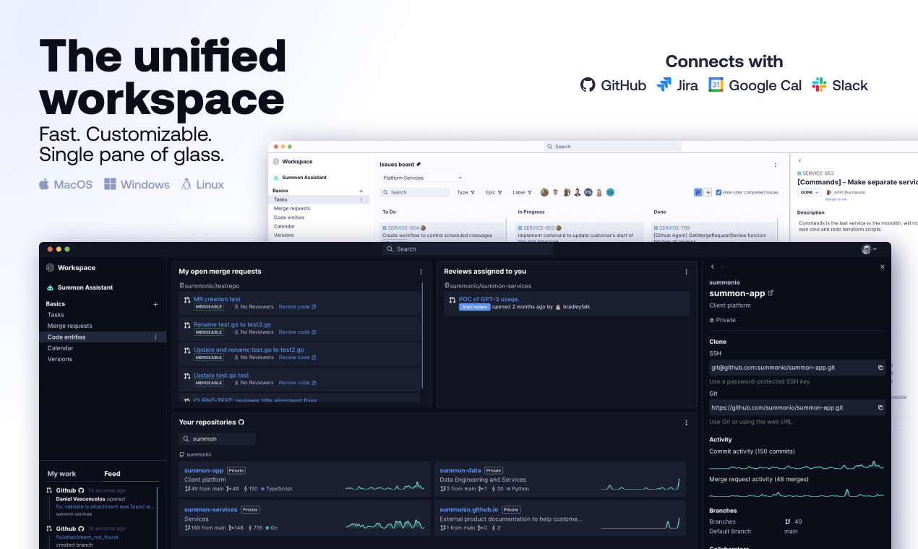This screenshot has width=918, height=549.
Task: Open Reviews assigned to you kebab menu
Action: 687,272
